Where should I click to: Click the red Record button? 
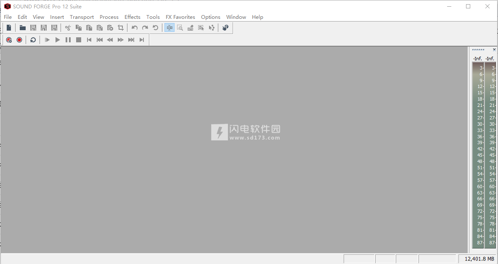click(x=19, y=40)
